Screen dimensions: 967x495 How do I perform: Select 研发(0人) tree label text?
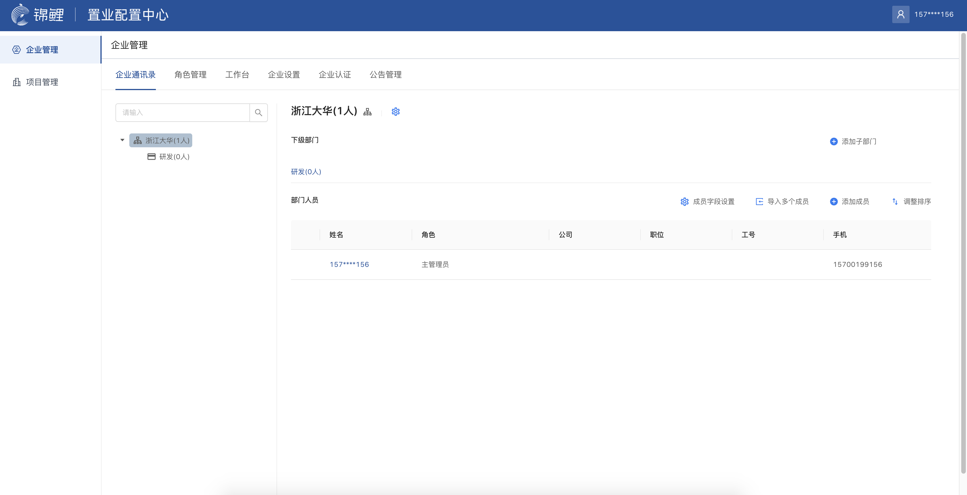pyautogui.click(x=174, y=157)
